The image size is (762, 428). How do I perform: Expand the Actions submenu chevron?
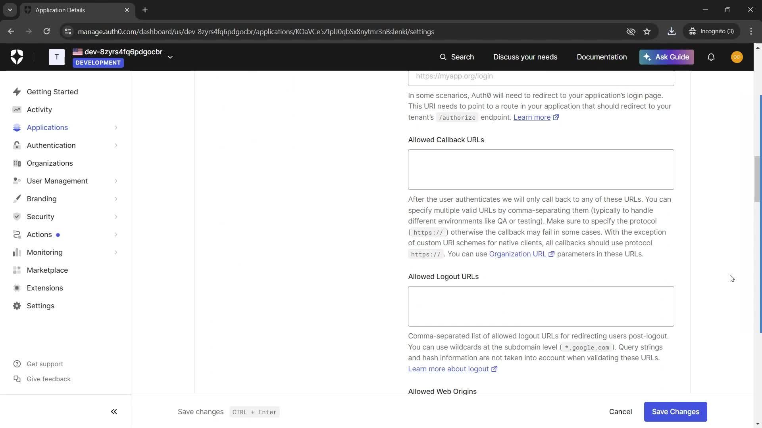116,235
